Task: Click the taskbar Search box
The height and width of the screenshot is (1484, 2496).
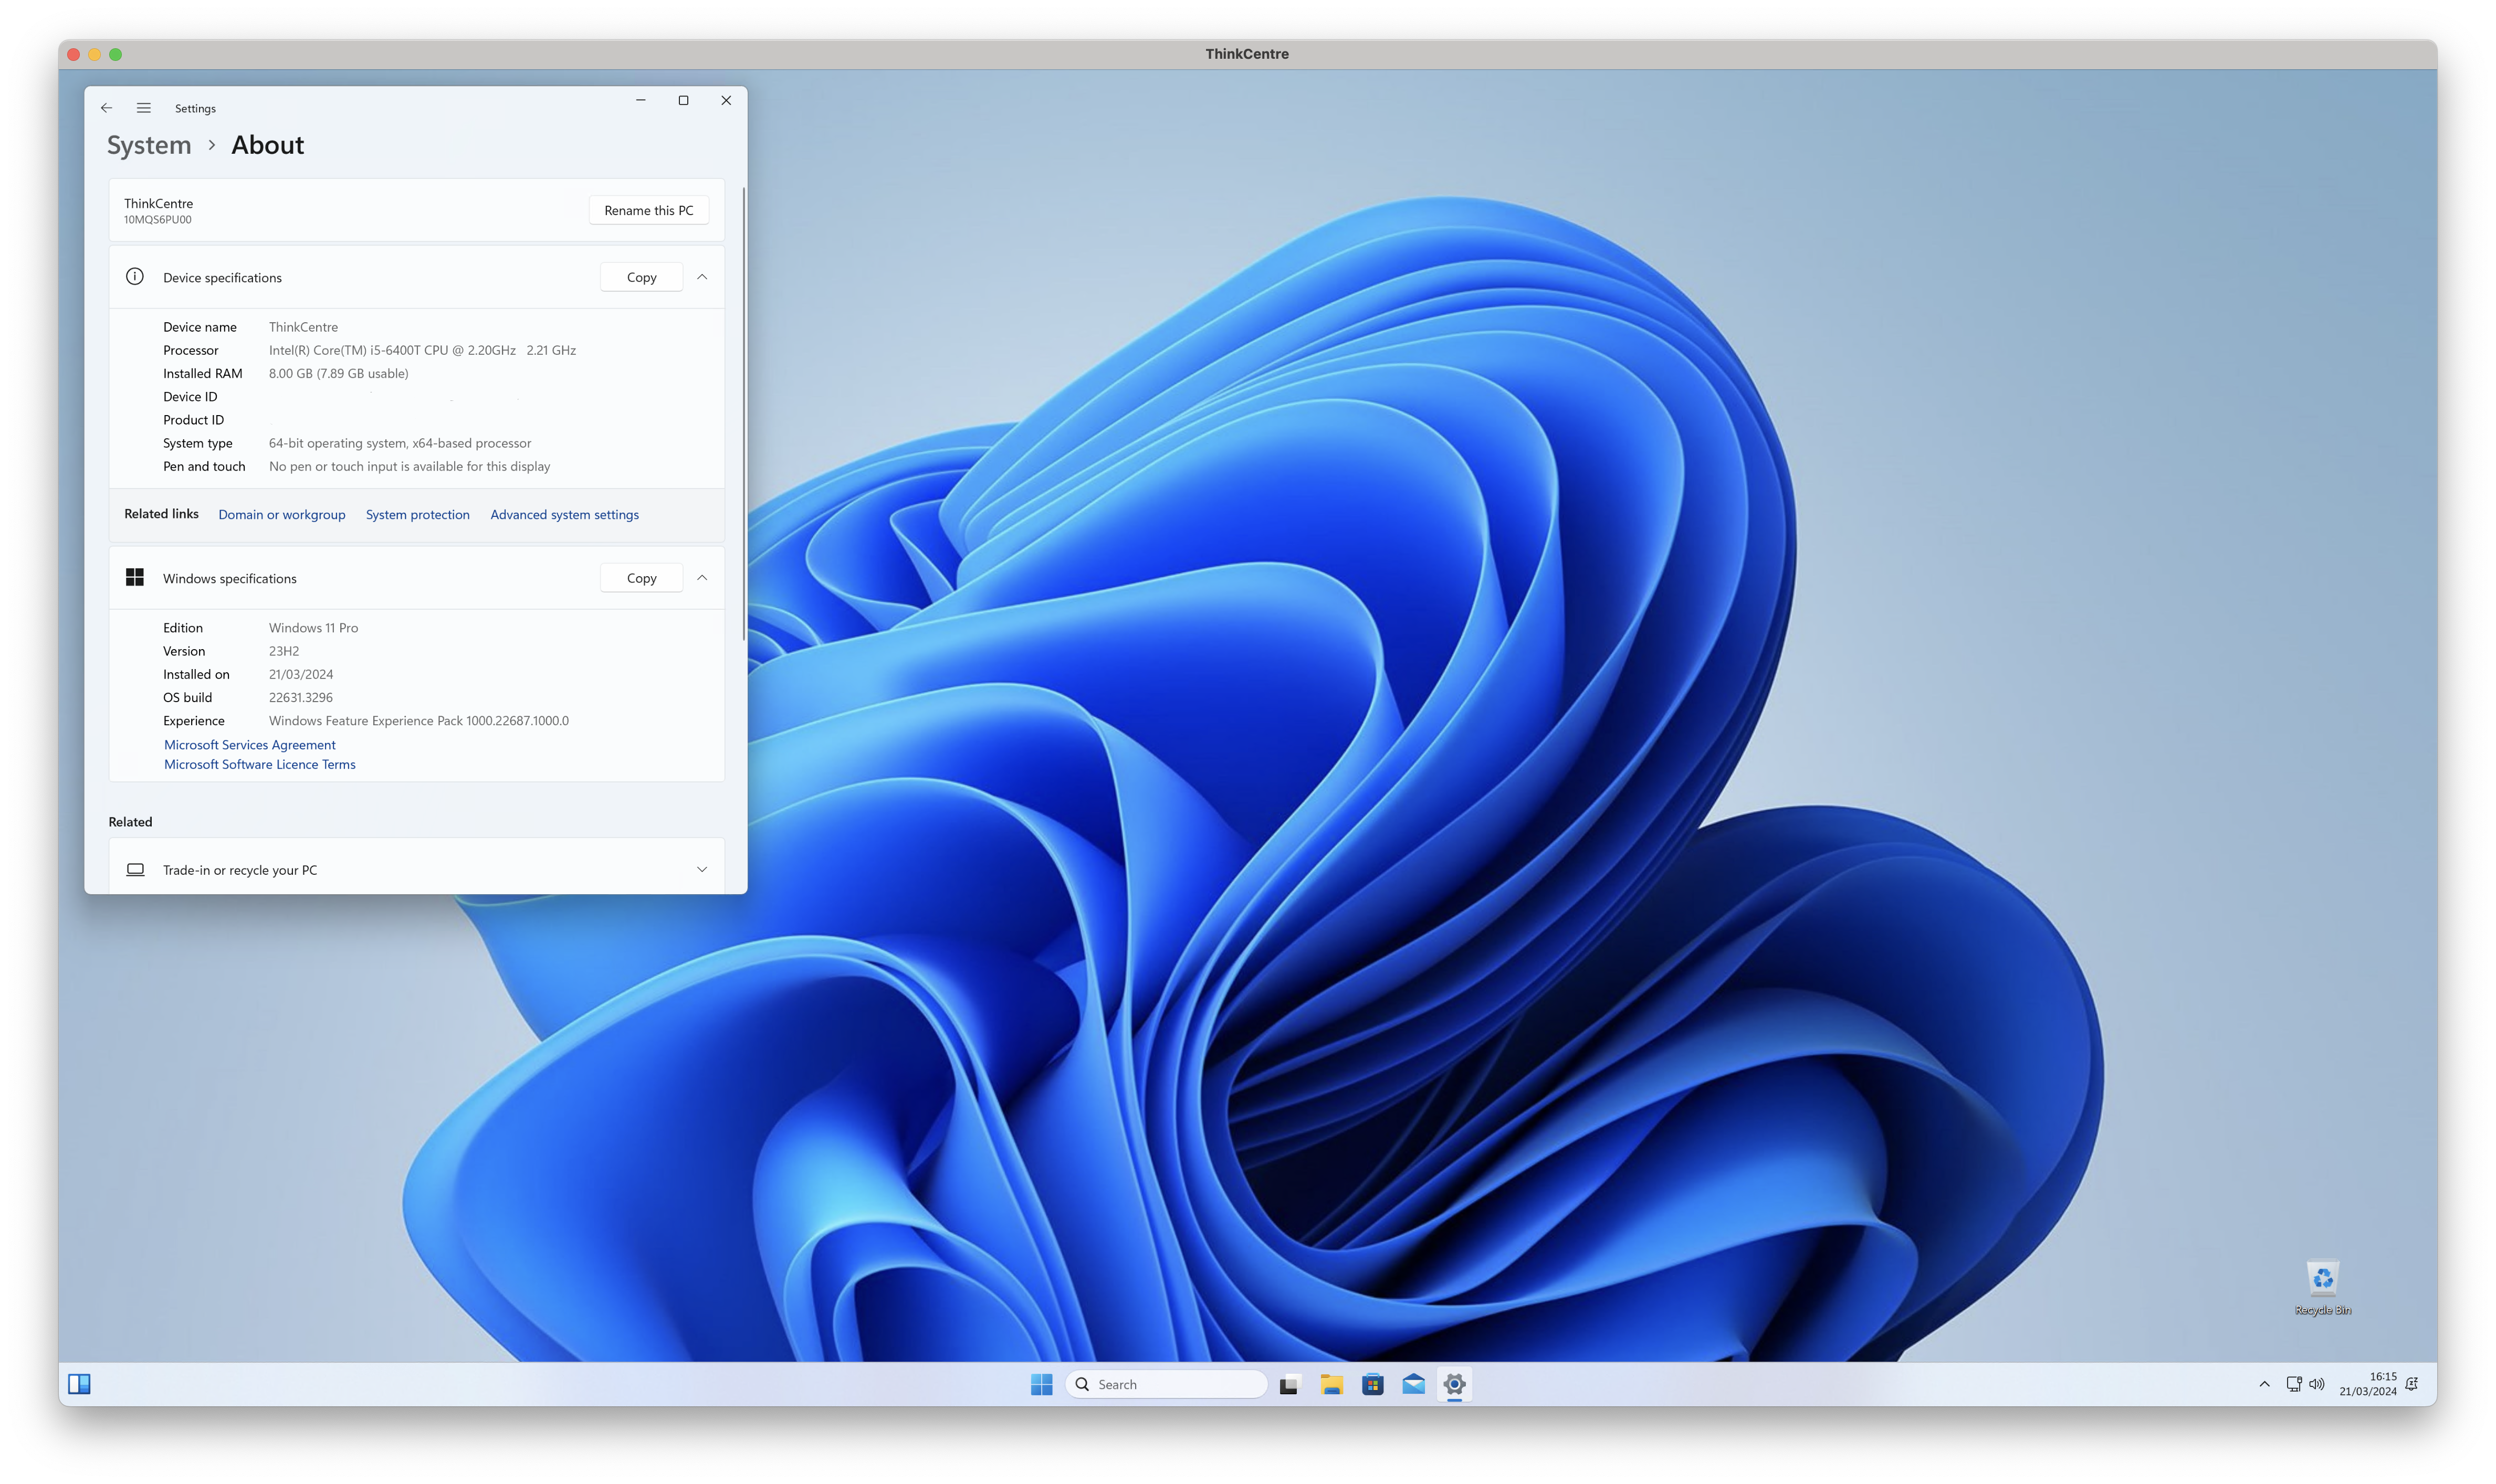Action: coord(1167,1384)
